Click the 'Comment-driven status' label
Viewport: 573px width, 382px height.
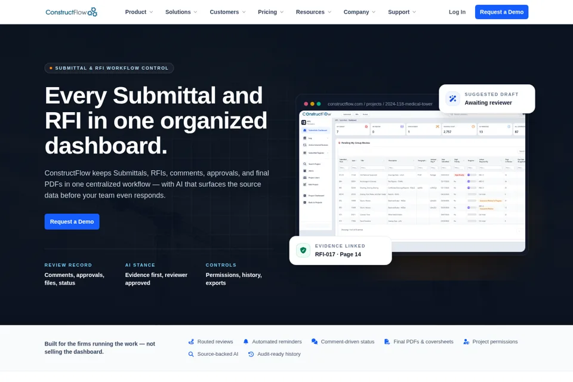tap(347, 342)
